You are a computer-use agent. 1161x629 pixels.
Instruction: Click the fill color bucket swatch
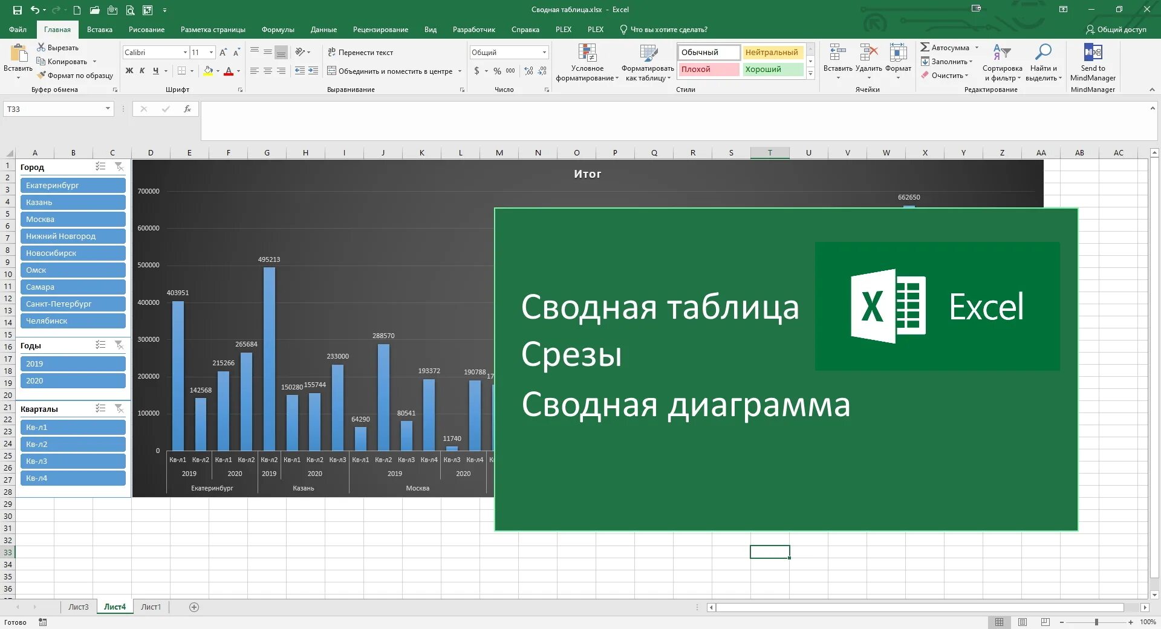208,71
